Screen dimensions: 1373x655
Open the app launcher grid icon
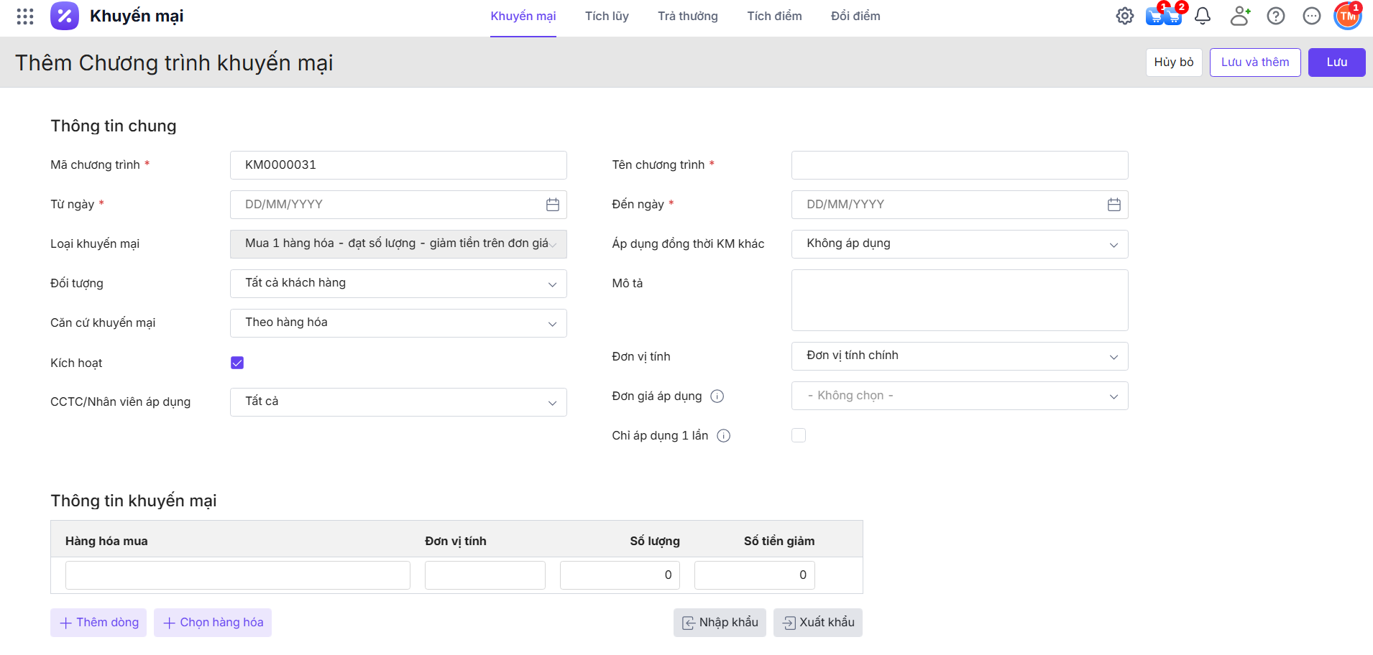tap(25, 17)
